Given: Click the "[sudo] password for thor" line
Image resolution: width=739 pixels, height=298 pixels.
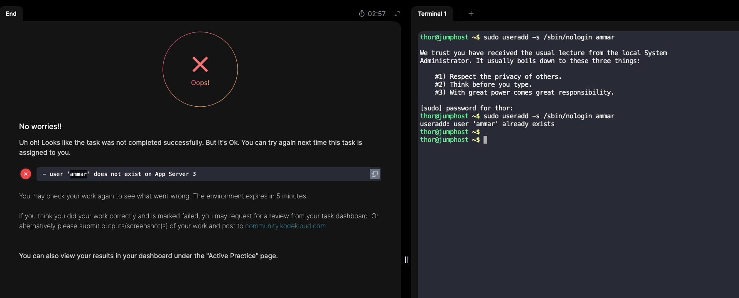Looking at the screenshot, I should [x=466, y=108].
